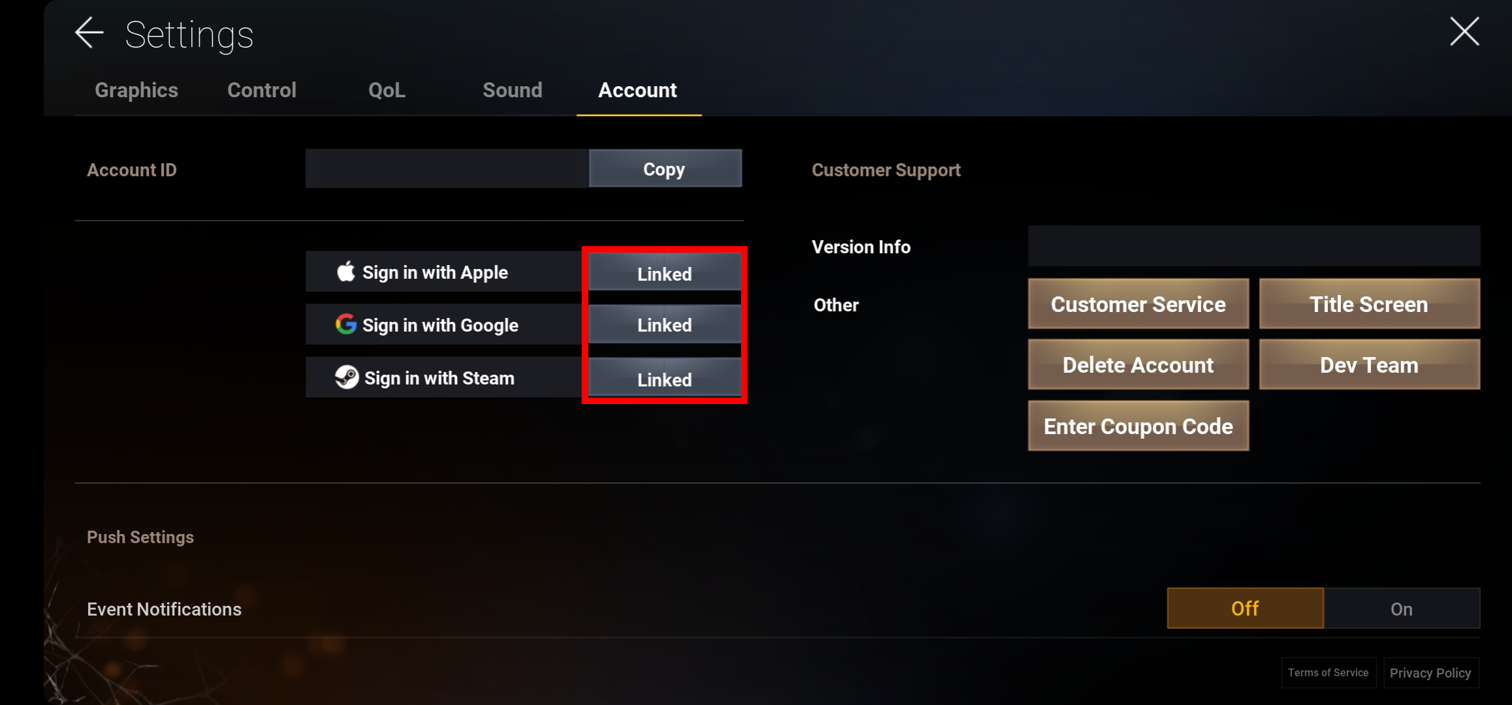1512x705 pixels.
Task: Click the Sign in with Apple label
Action: click(x=435, y=272)
